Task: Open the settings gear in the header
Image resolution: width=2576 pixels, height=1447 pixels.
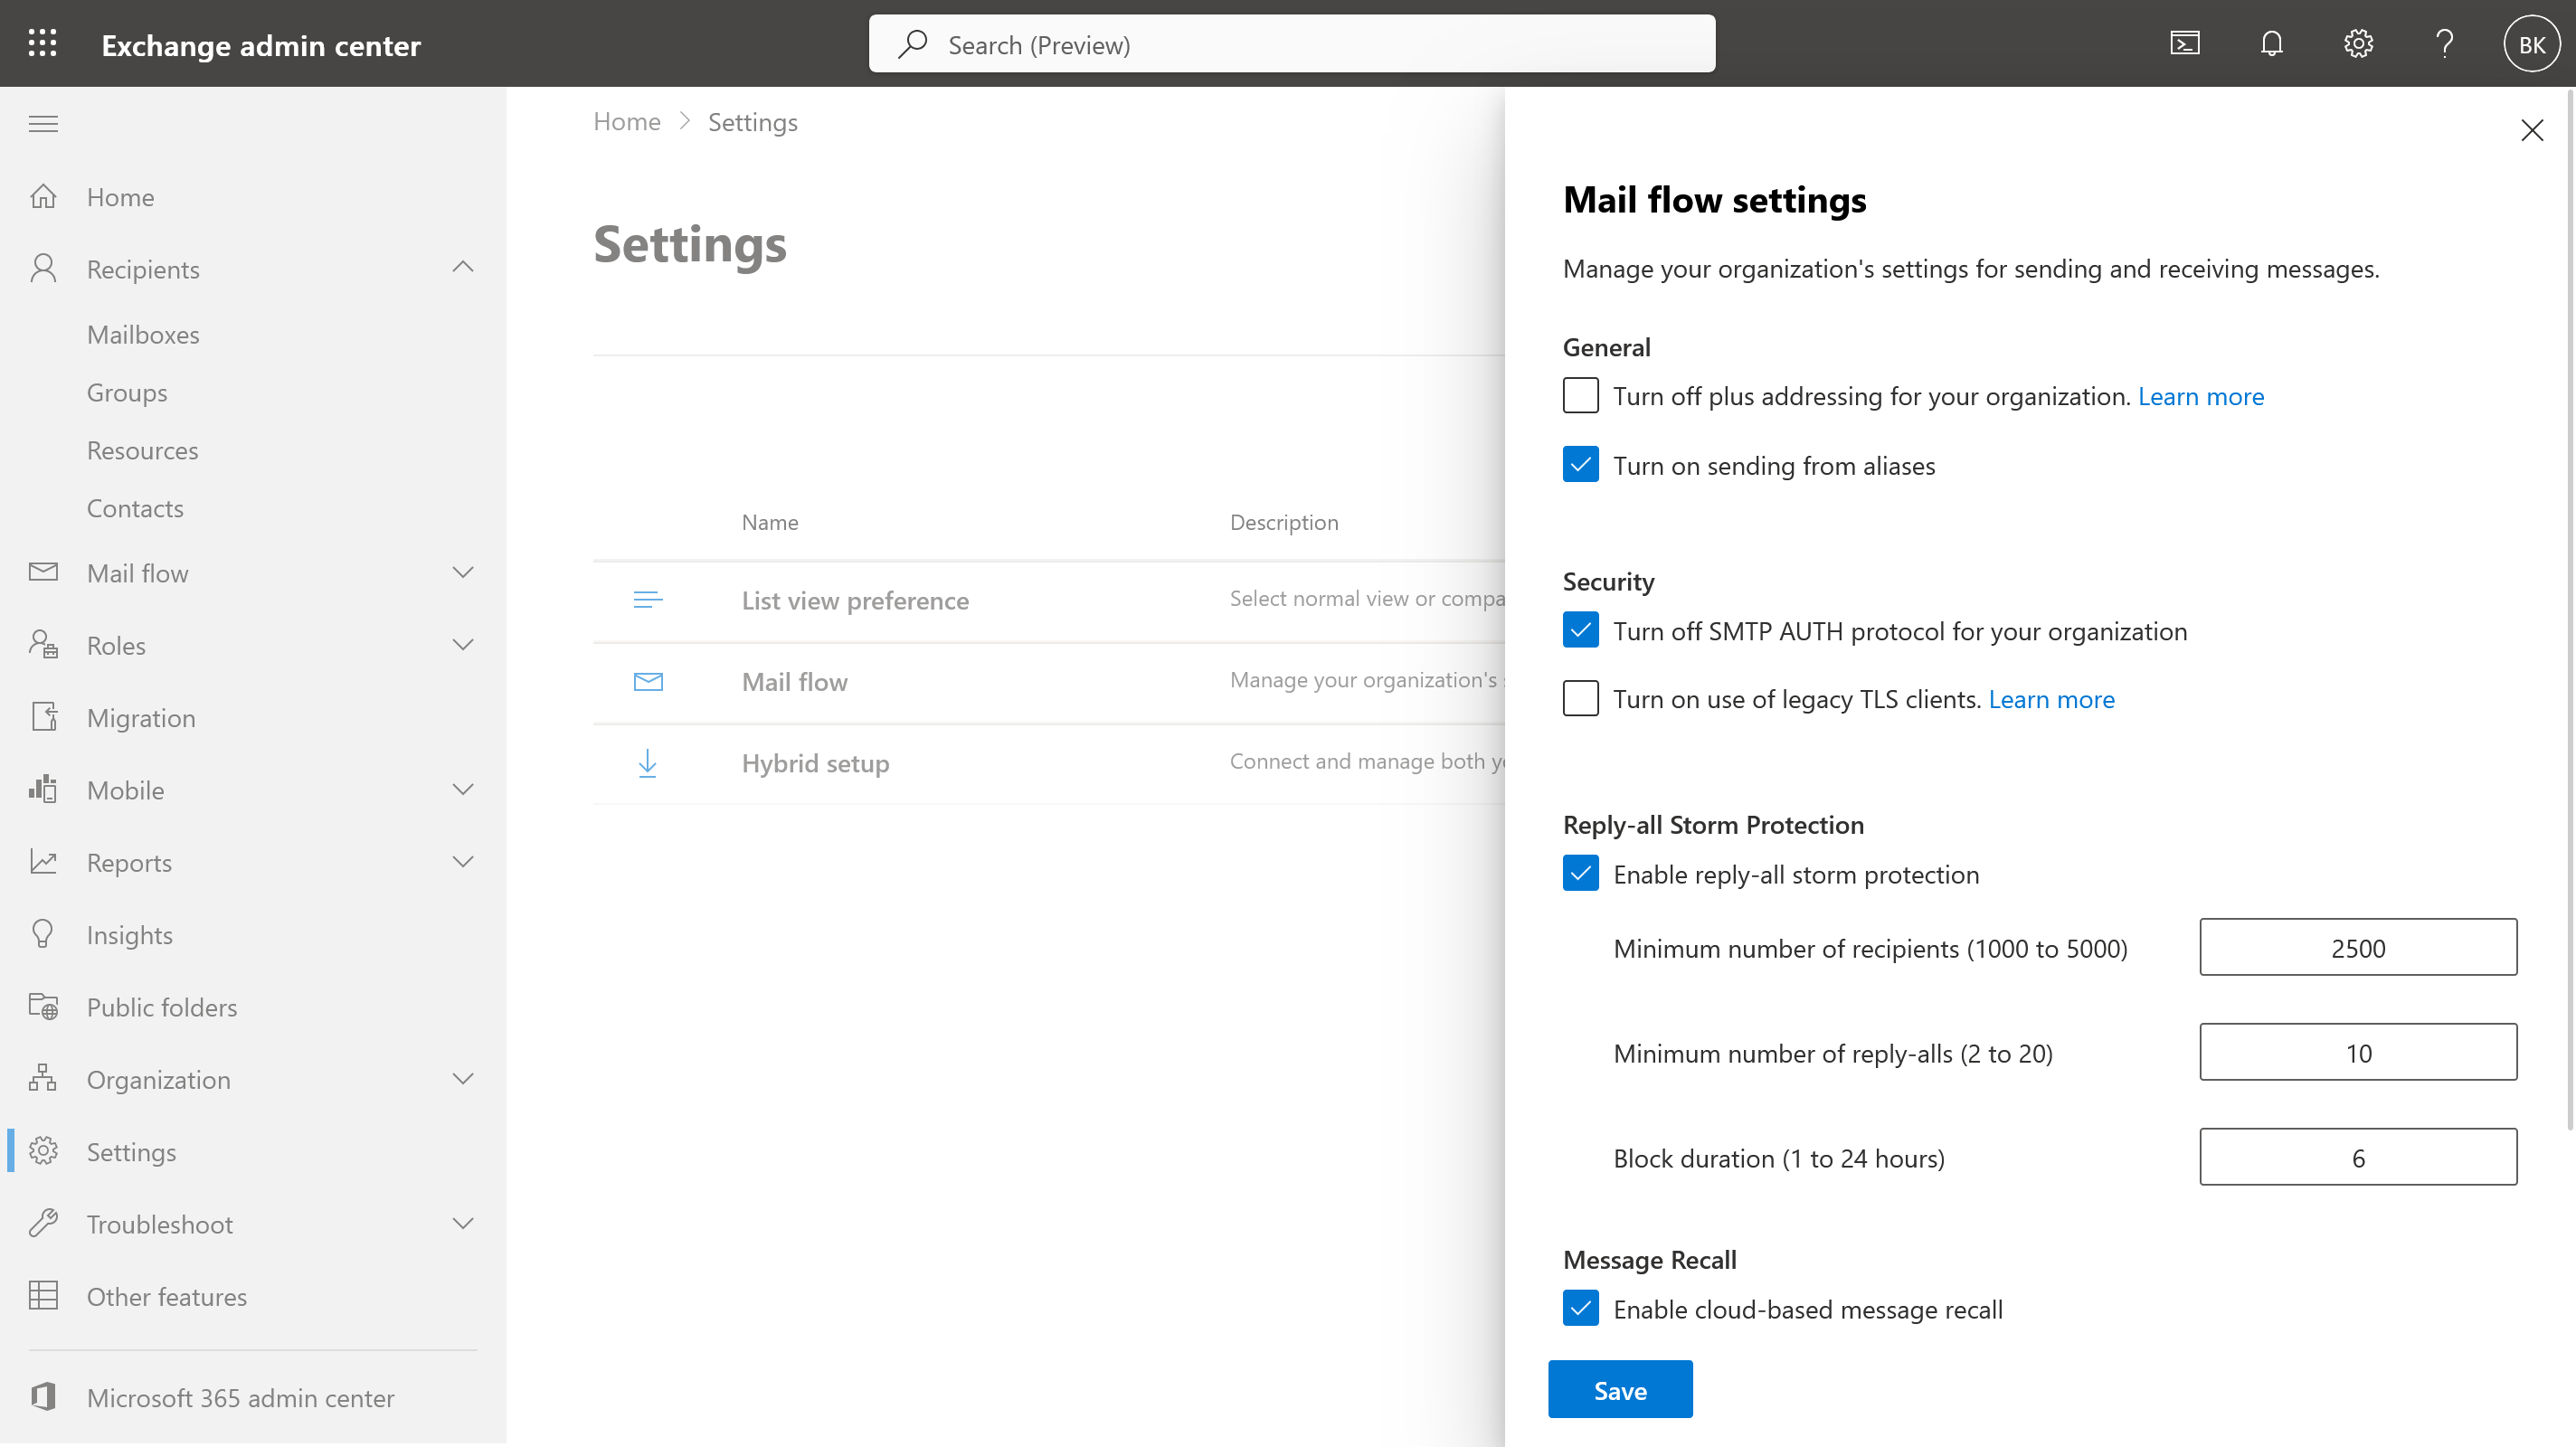Action: [2358, 43]
